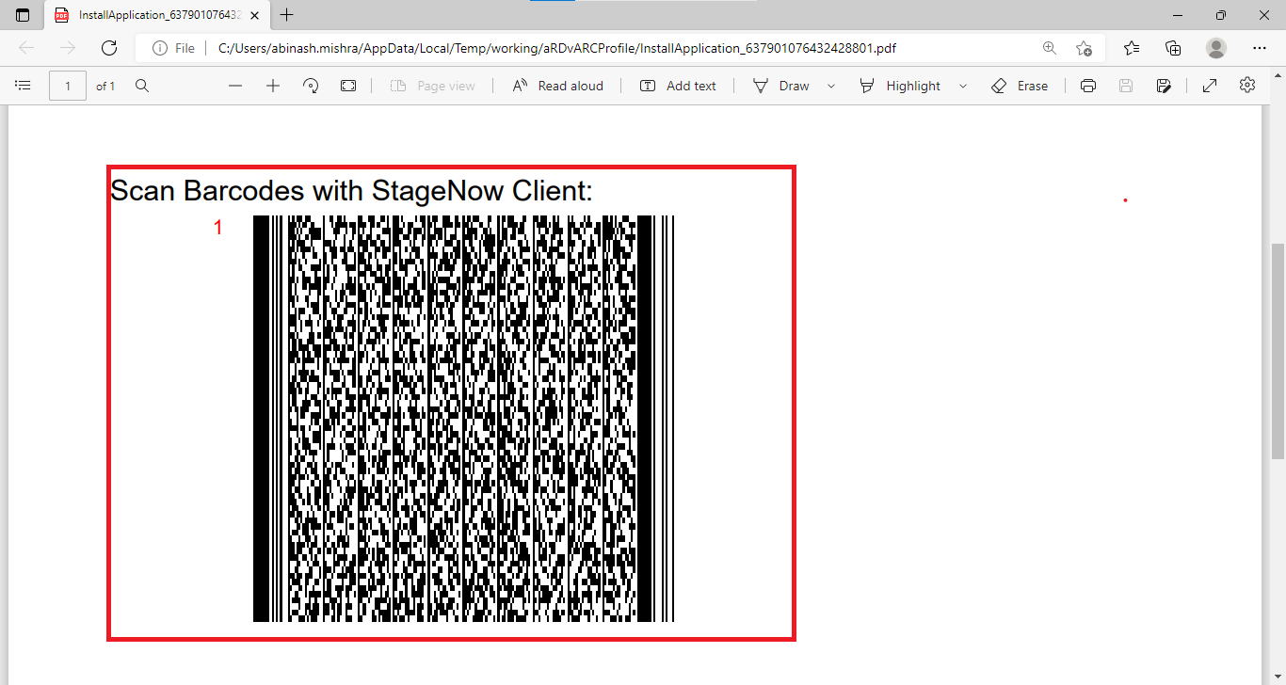Open a new browser tab
The width and height of the screenshot is (1286, 685).
(287, 15)
